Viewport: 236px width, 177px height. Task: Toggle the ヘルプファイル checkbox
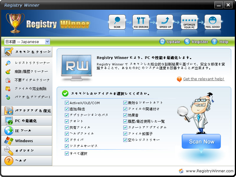[67, 134]
